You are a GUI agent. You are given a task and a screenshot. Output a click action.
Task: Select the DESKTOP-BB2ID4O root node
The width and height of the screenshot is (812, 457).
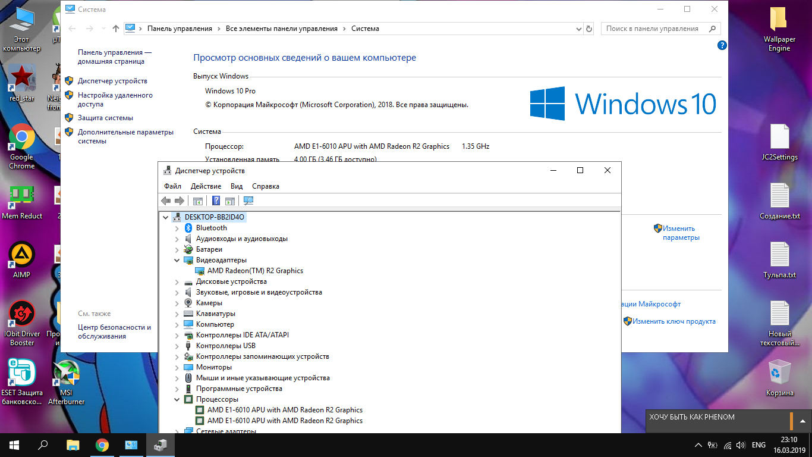(x=214, y=217)
